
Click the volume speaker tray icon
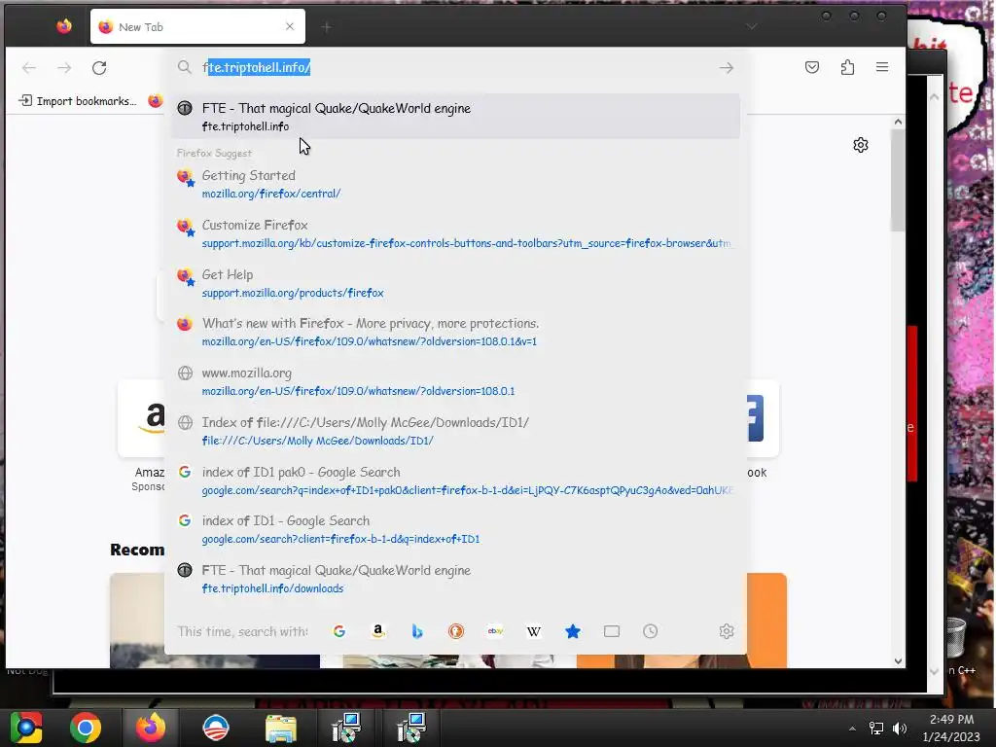tap(900, 728)
